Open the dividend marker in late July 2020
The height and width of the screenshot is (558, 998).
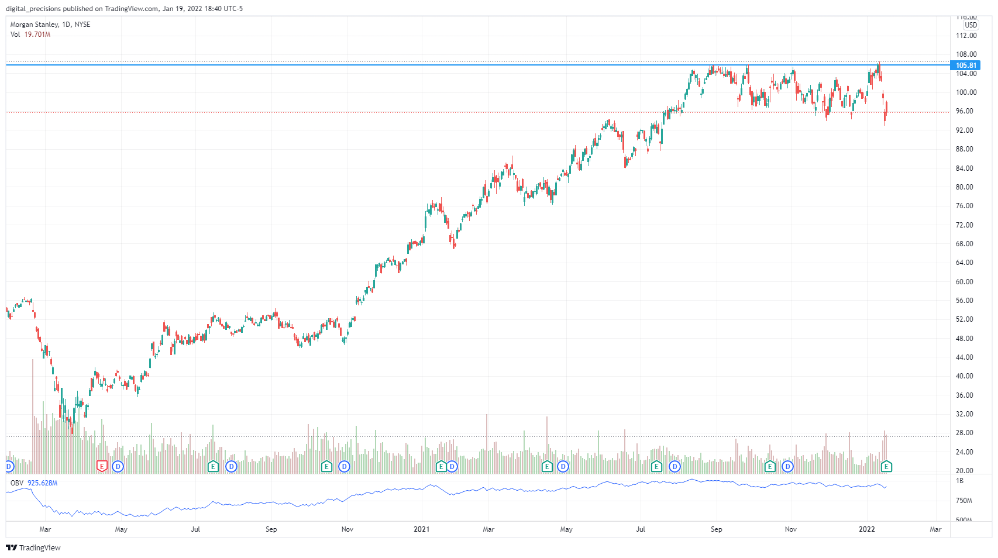[231, 466]
